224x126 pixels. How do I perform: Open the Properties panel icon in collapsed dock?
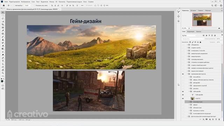(178, 21)
